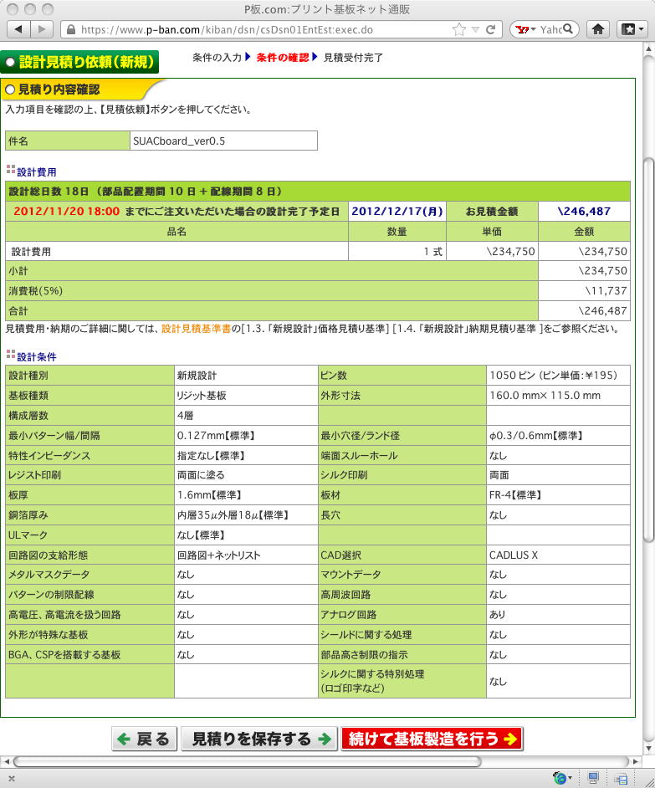655x788 pixels.
Task: Click the 0.127mm【標準】 pattern width value
Action: pos(216,435)
